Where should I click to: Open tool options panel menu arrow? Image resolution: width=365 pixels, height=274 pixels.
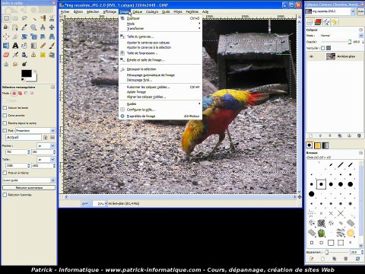click(x=52, y=87)
